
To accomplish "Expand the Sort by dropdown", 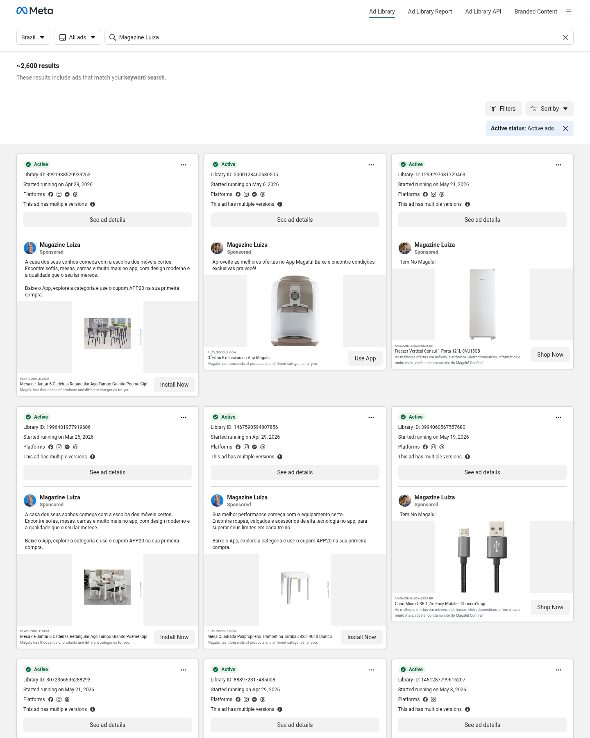I will (x=549, y=109).
